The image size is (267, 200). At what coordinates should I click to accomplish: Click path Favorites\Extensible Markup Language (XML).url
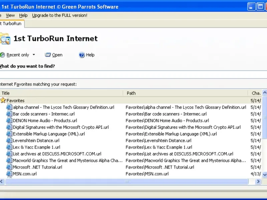click(x=171, y=134)
